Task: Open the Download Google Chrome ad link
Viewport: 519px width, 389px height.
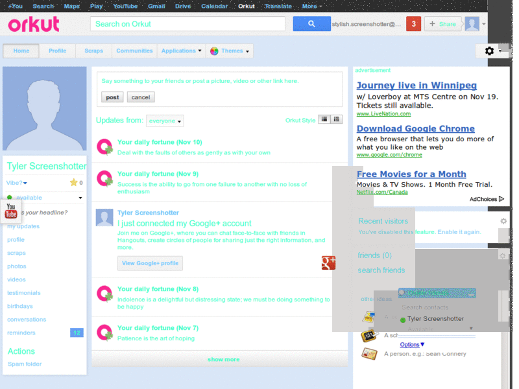Action: click(415, 128)
